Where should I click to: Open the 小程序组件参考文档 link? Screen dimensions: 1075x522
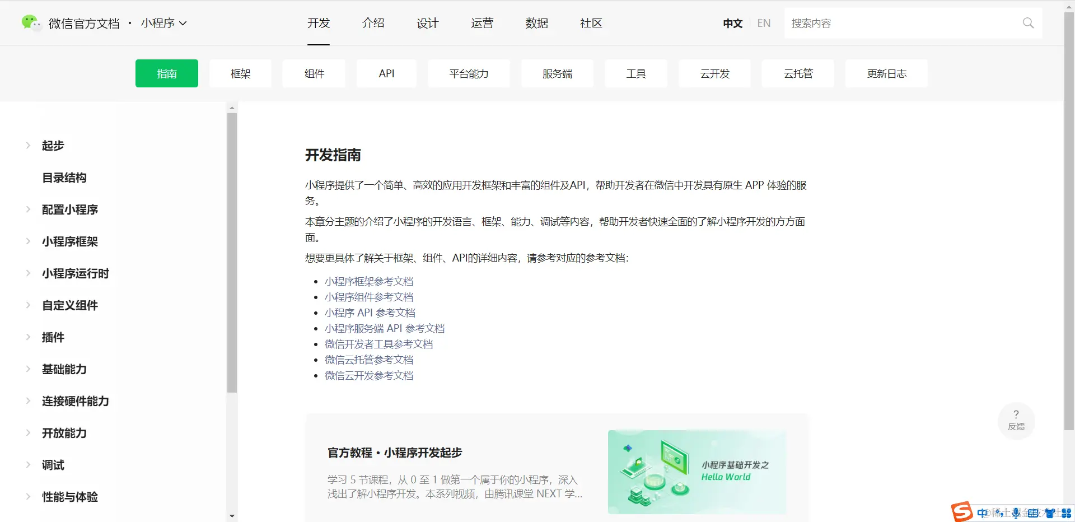369,297
